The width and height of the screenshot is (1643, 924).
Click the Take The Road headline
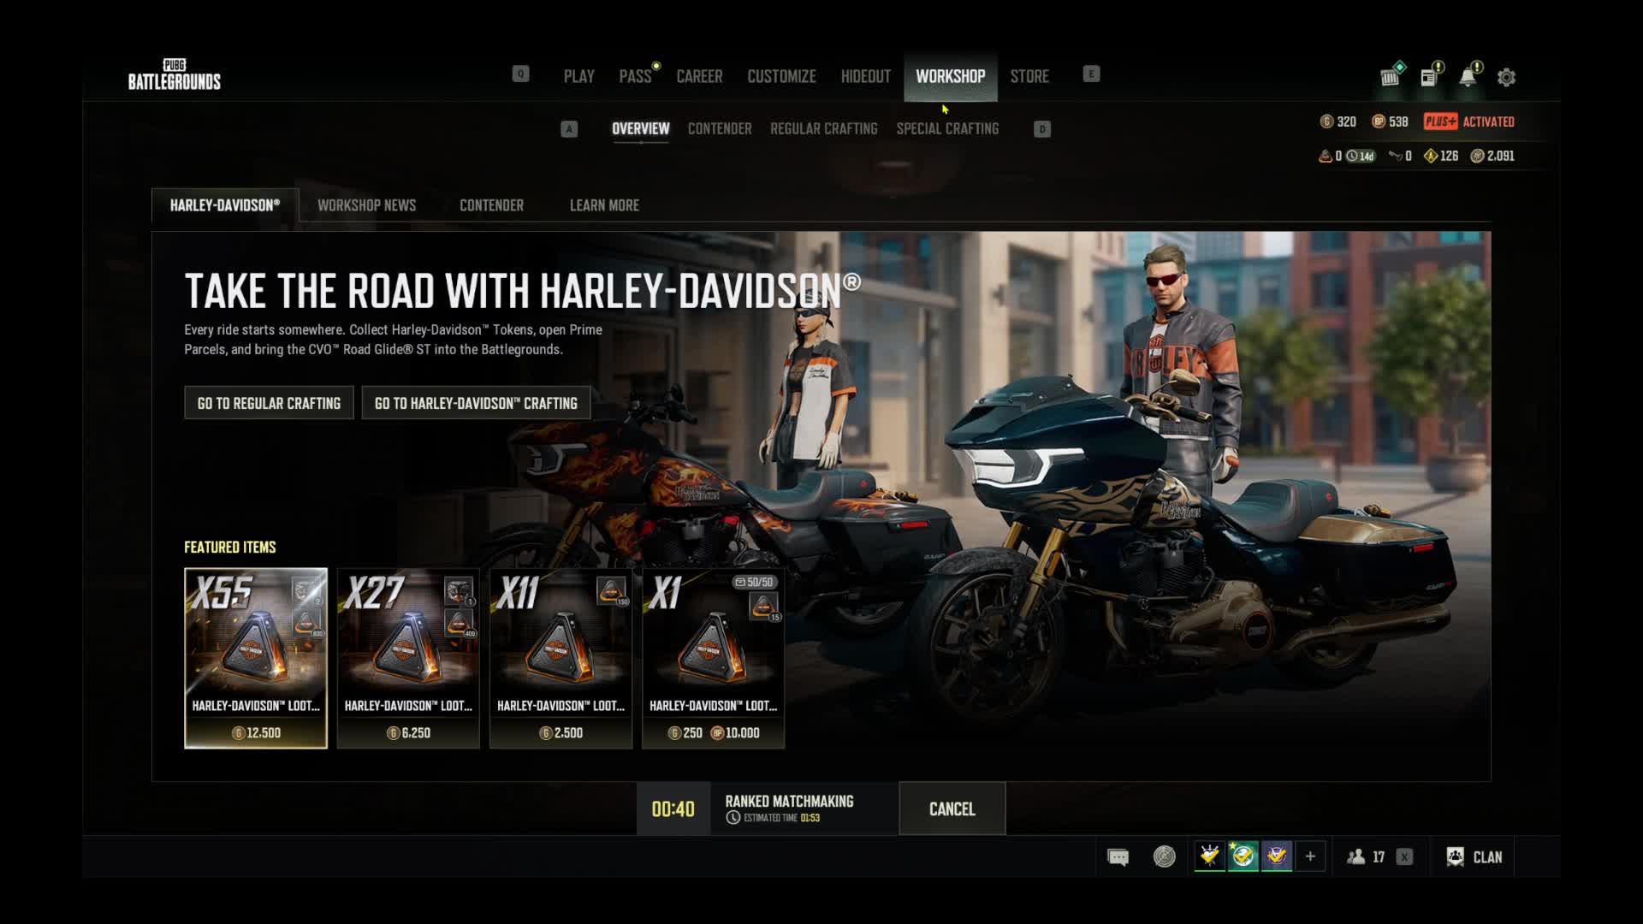(522, 291)
